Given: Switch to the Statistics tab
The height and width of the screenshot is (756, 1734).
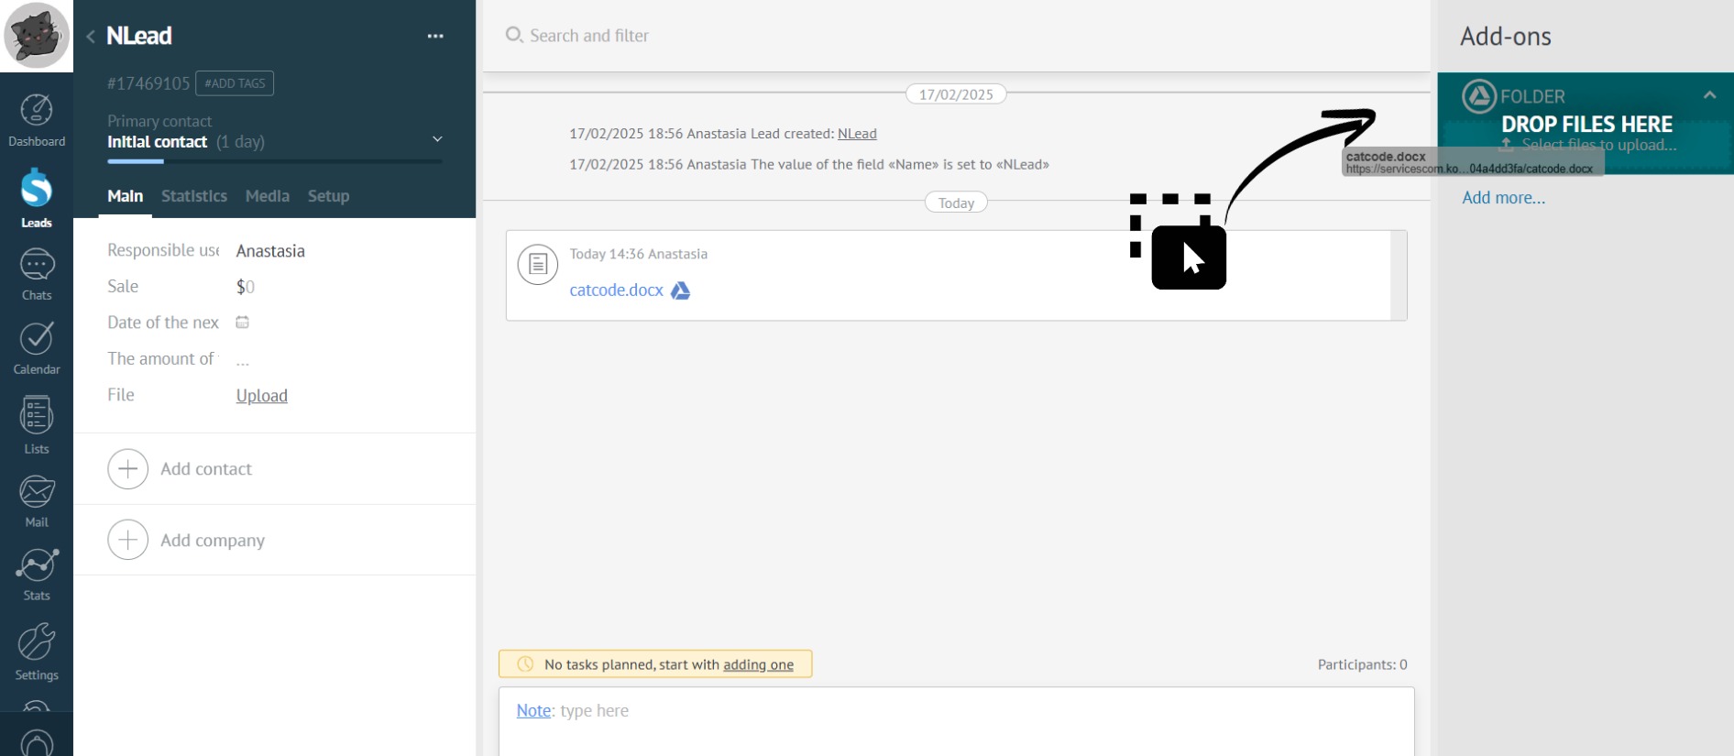Looking at the screenshot, I should point(194,196).
